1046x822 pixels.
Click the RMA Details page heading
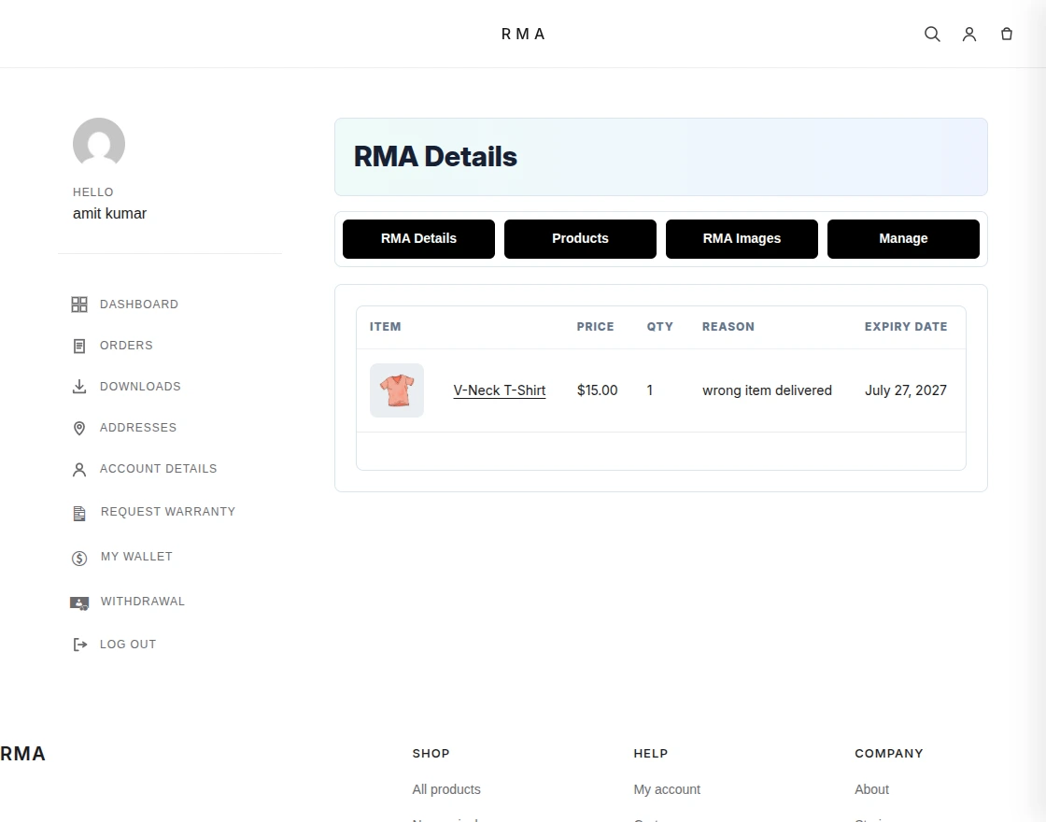[435, 157]
